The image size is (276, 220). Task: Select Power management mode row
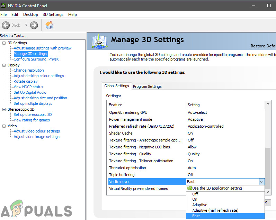pyautogui.click(x=187, y=119)
